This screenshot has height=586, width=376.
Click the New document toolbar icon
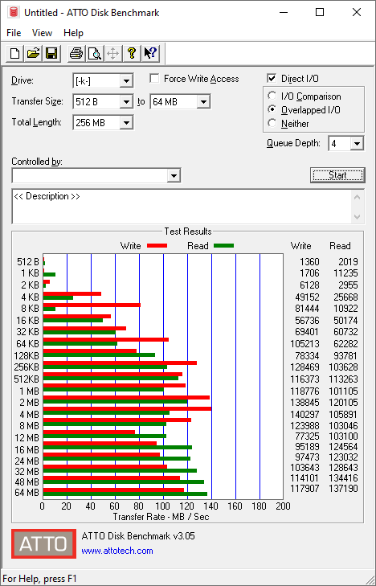coord(15,53)
